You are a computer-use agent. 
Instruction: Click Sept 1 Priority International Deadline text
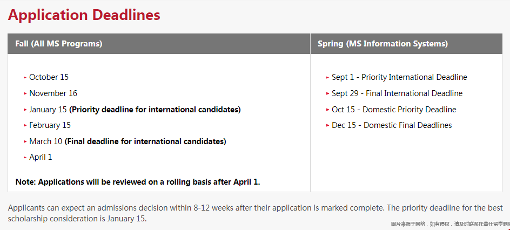pyautogui.click(x=399, y=77)
